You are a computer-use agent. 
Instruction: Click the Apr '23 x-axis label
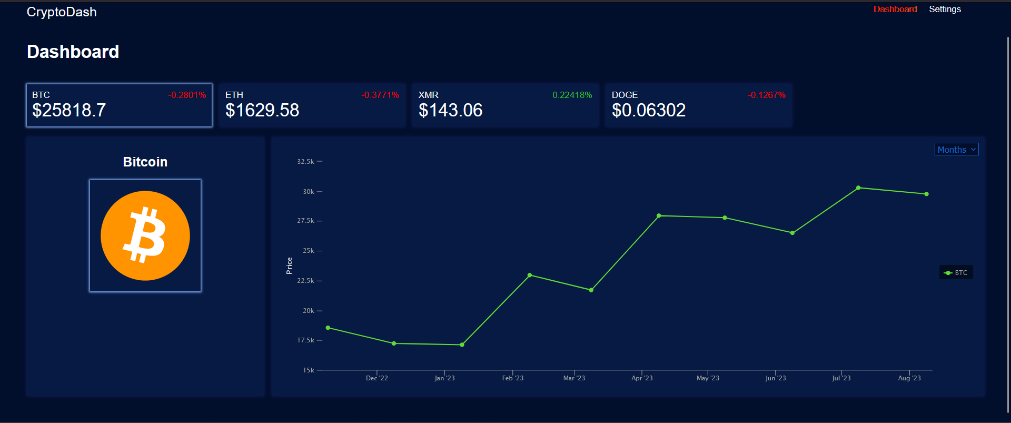pyautogui.click(x=642, y=378)
